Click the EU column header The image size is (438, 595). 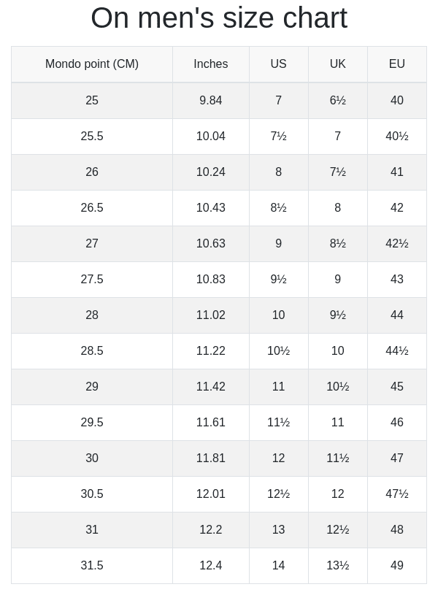coord(396,64)
